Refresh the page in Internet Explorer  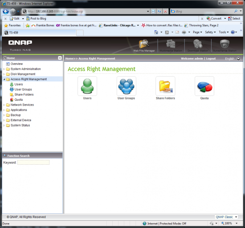click(159, 12)
